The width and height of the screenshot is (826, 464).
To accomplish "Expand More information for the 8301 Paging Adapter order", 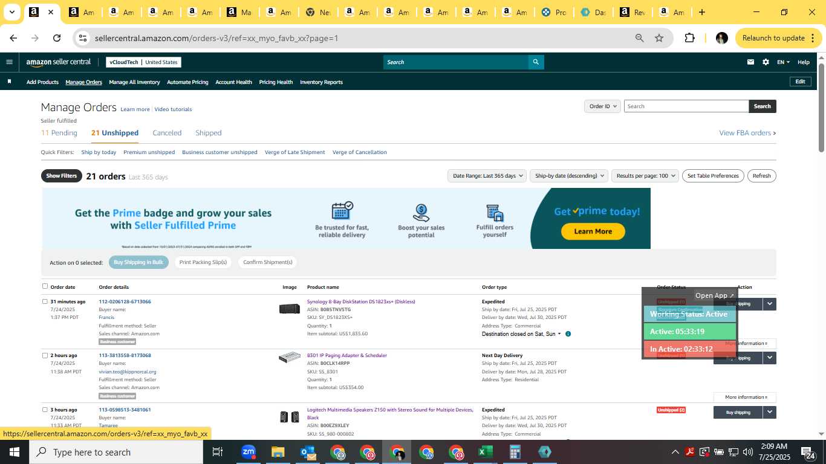I will pos(745,397).
